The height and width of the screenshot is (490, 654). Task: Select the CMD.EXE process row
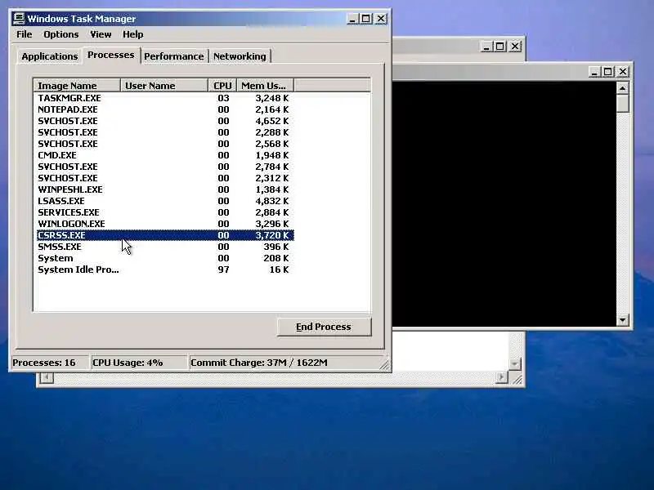point(165,155)
